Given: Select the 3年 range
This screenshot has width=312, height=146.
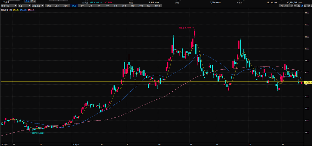Looking at the screenshot, I should [99, 6].
